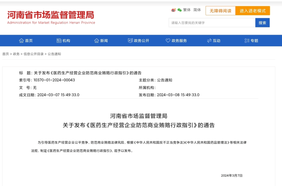Open the 政务公开 navigation menu item
This screenshot has width=282, height=186.
click(x=139, y=41)
